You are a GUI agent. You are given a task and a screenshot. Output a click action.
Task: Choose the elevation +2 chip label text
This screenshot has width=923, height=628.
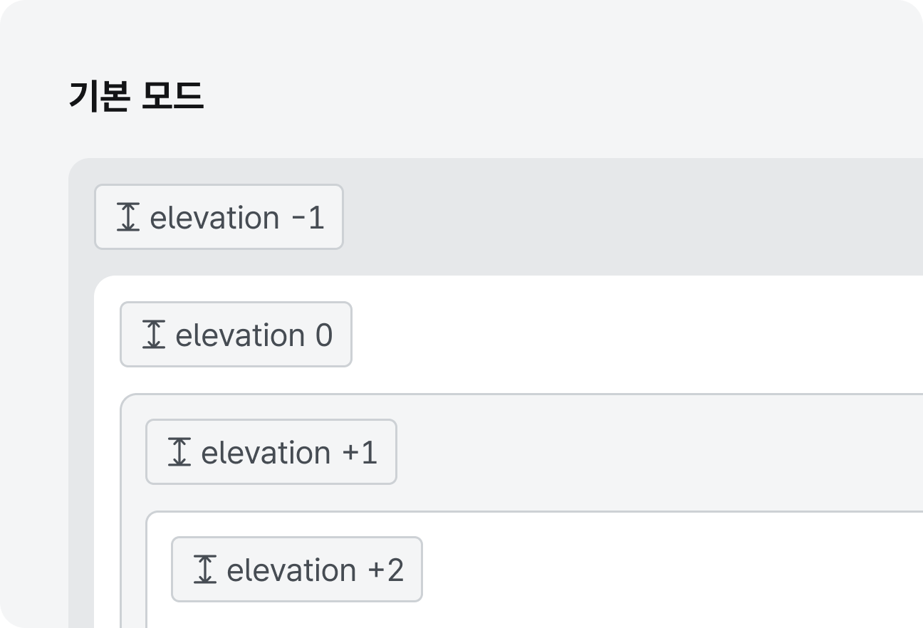(316, 570)
